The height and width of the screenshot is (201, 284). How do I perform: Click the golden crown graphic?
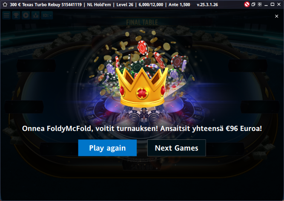pyautogui.click(x=142, y=87)
